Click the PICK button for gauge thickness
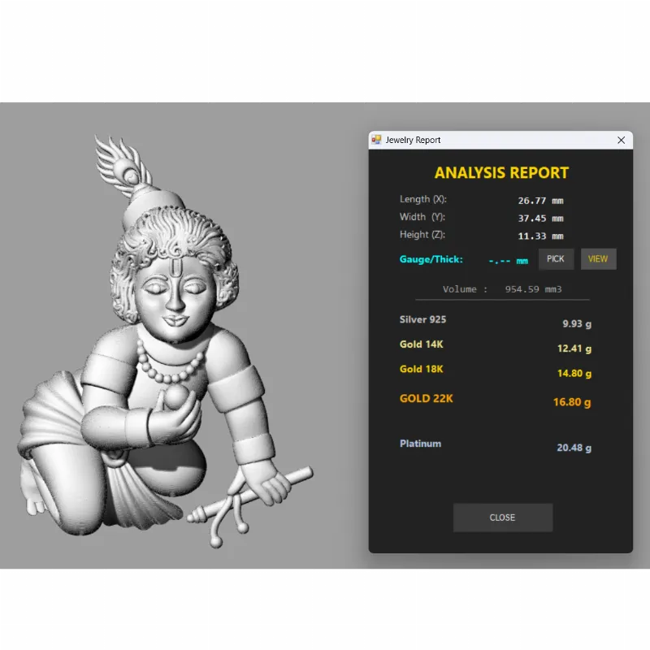This screenshot has width=650, height=650. [556, 259]
